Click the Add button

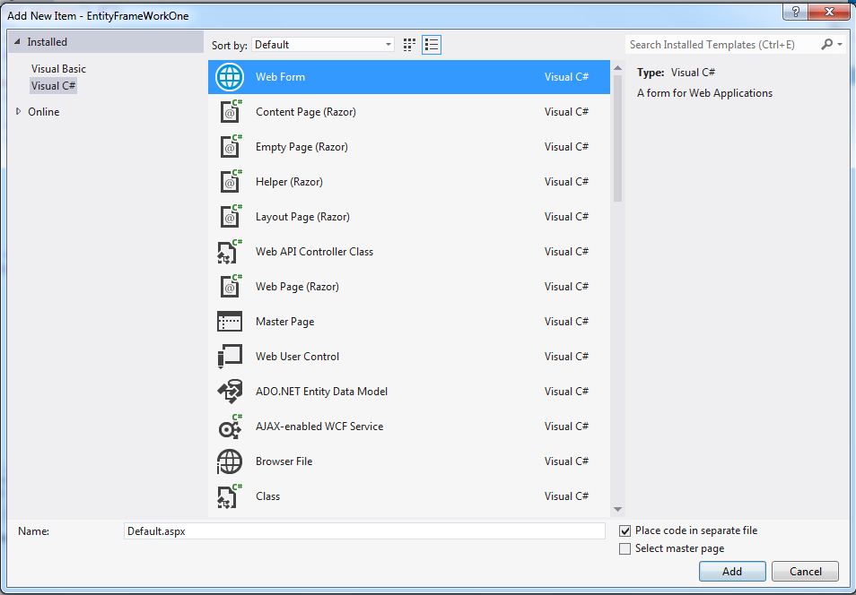pos(732,571)
